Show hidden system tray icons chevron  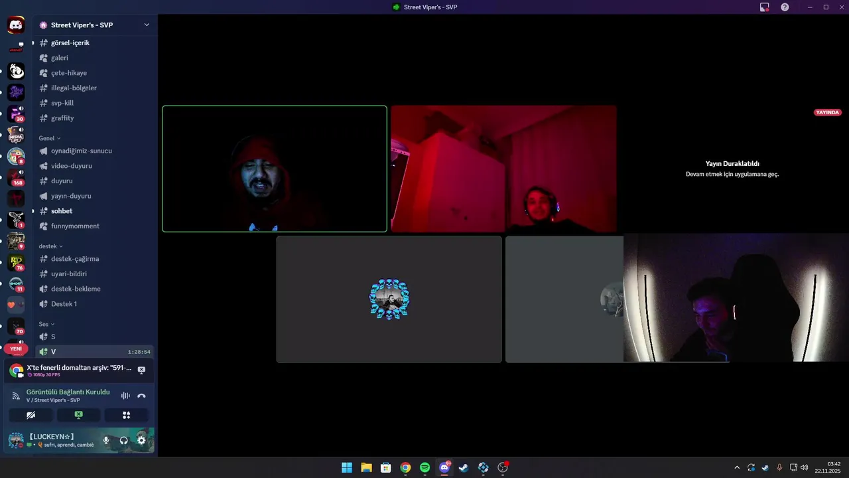(x=737, y=467)
